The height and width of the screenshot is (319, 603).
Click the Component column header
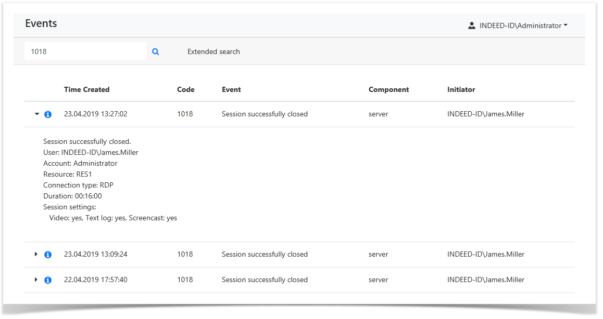[388, 90]
